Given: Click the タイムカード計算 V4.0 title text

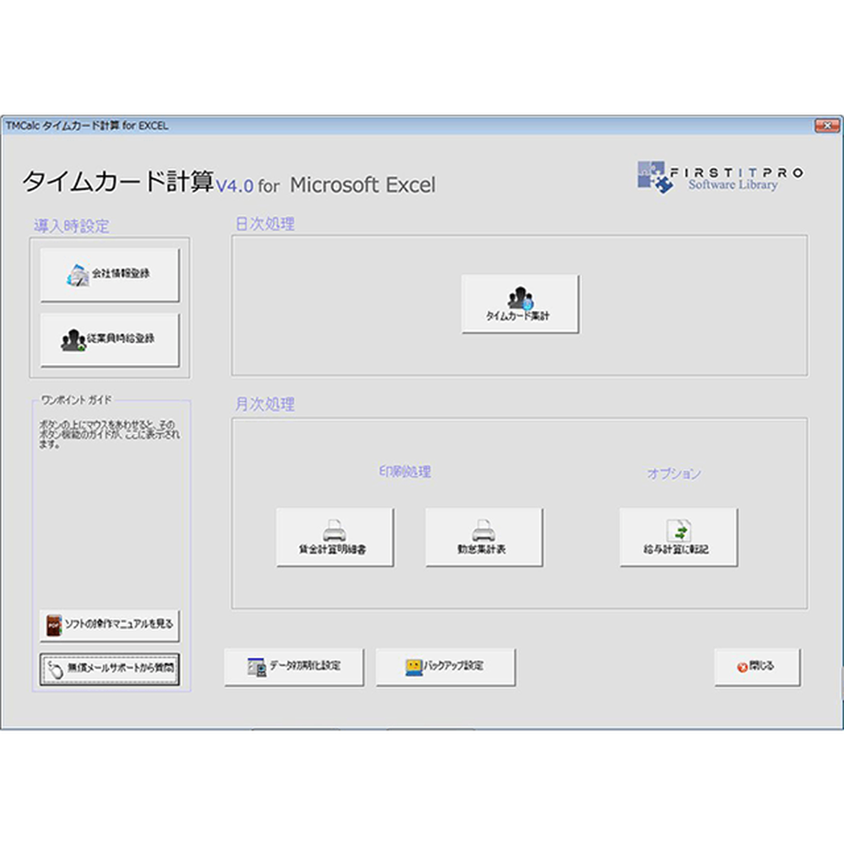Looking at the screenshot, I should 228,182.
